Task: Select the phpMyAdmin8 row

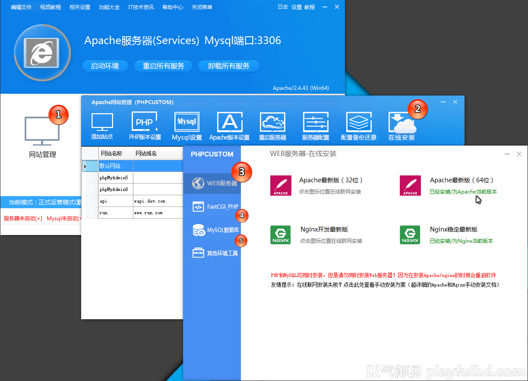Action: pos(133,189)
